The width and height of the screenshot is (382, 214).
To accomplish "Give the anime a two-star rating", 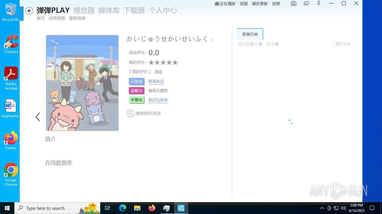I will click(x=157, y=62).
